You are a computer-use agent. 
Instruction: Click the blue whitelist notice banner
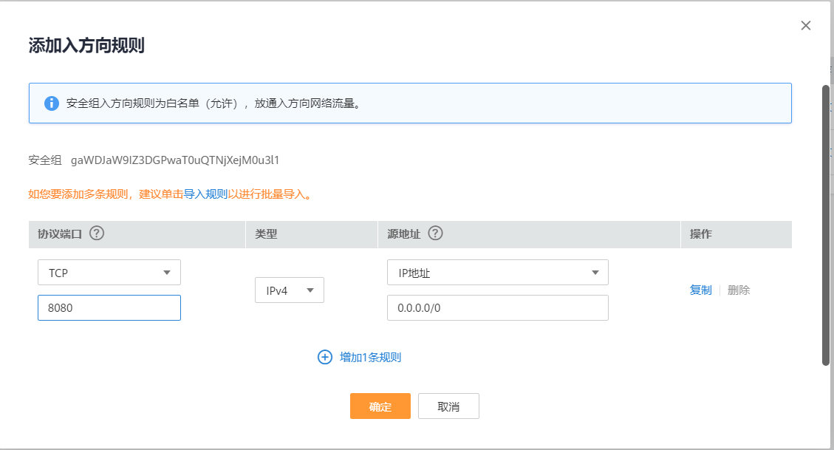tap(409, 103)
